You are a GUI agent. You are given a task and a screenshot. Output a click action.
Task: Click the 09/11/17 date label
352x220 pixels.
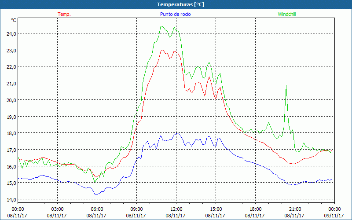[334, 216]
